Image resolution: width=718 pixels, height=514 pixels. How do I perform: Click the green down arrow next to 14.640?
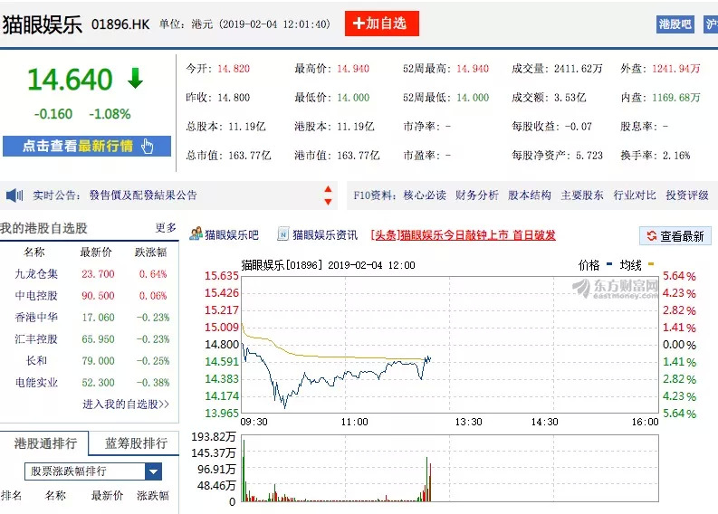pyautogui.click(x=135, y=78)
